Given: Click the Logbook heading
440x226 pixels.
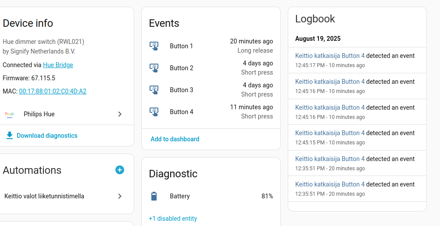Looking at the screenshot, I should (315, 19).
